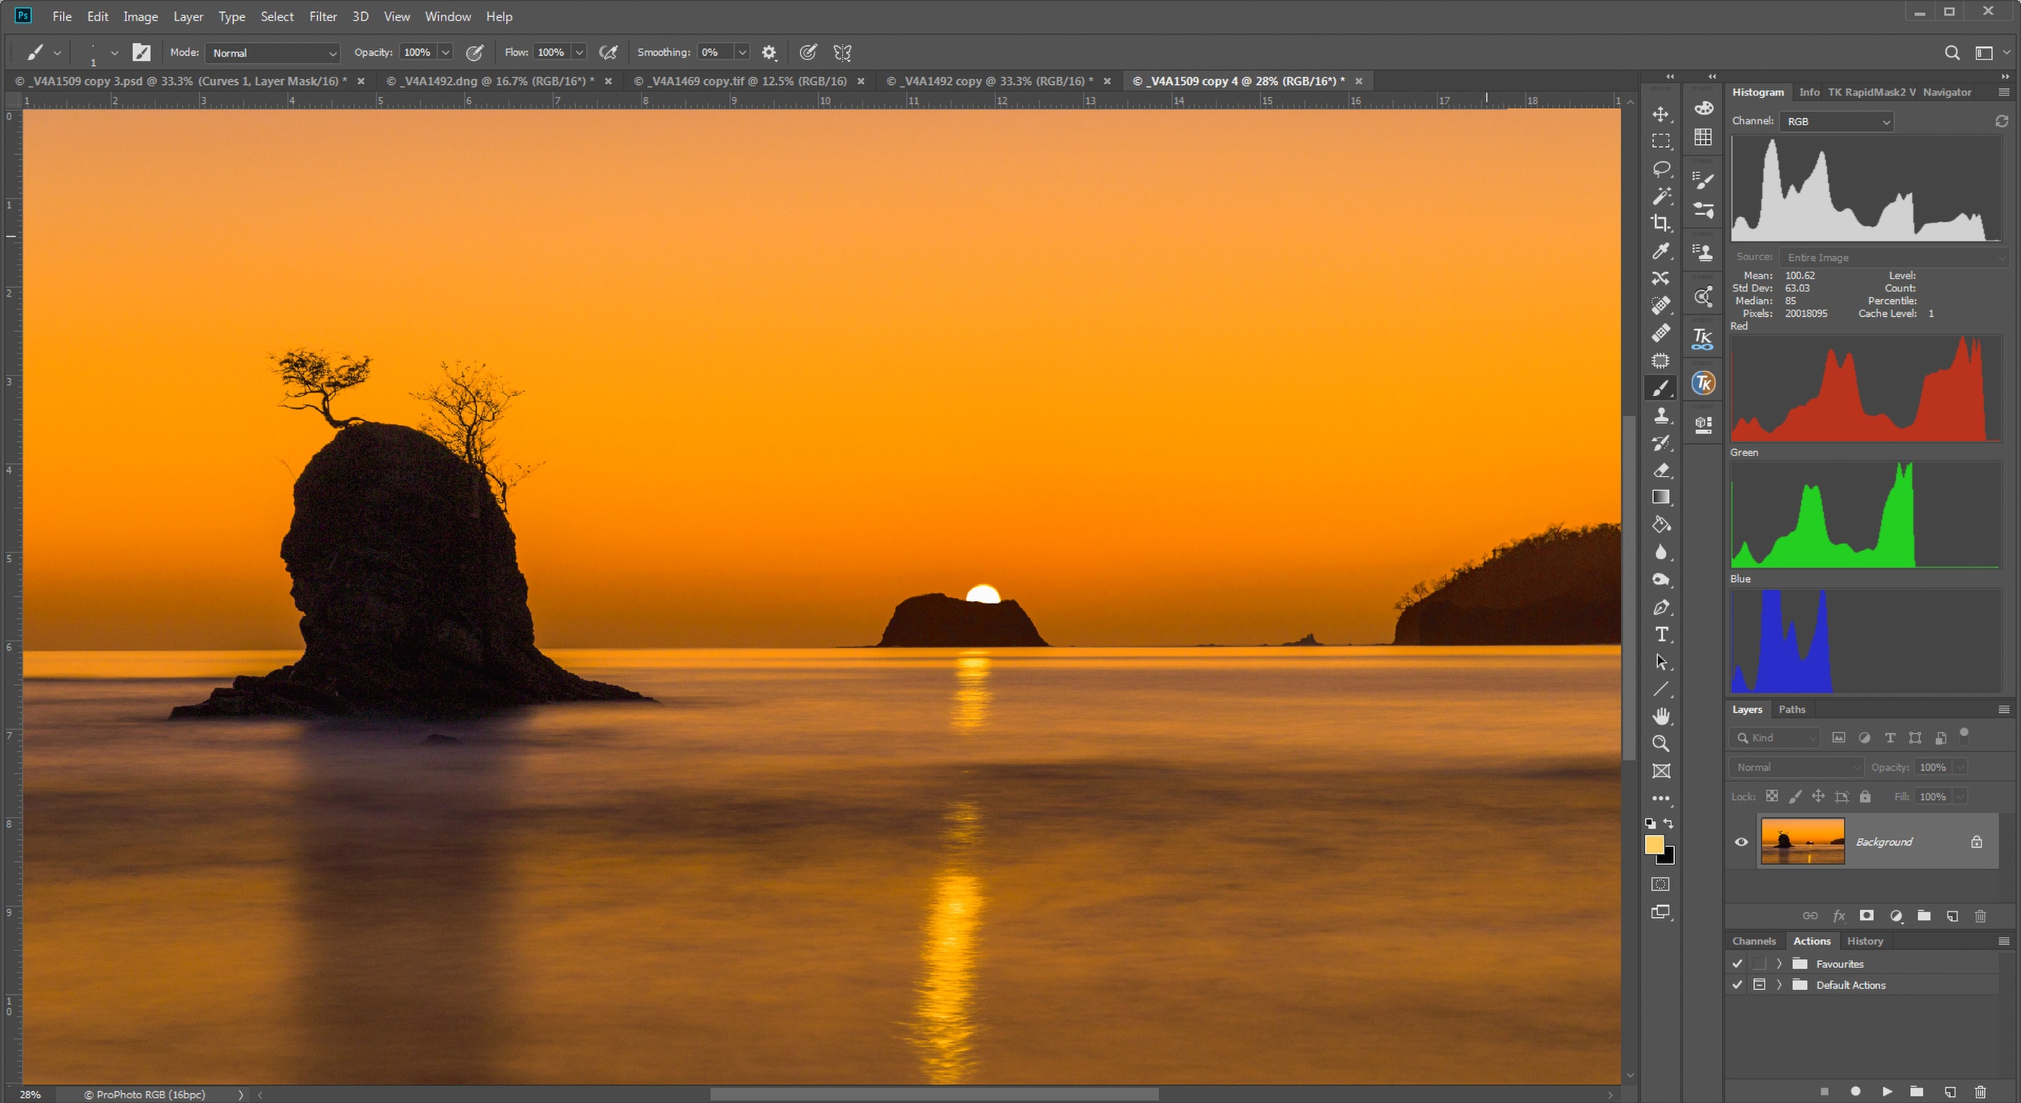The image size is (2021, 1103).
Task: Toggle the Favourites action set checkmark
Action: point(1737,963)
